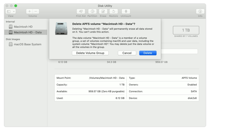Viewport: 229px width, 133px height.
Task: Click the Capacity 1 TB value
Action: pos(122,85)
